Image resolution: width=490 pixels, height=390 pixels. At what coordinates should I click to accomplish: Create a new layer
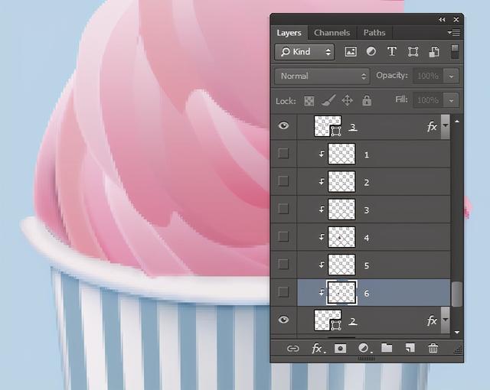[x=410, y=348]
